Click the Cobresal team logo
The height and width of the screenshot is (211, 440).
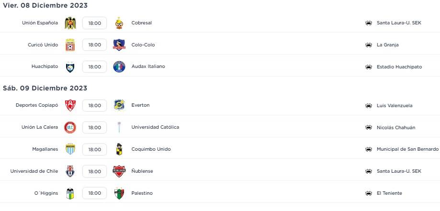click(x=119, y=23)
